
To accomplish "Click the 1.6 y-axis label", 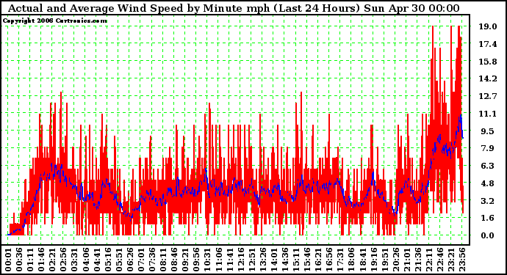I will point(488,218).
